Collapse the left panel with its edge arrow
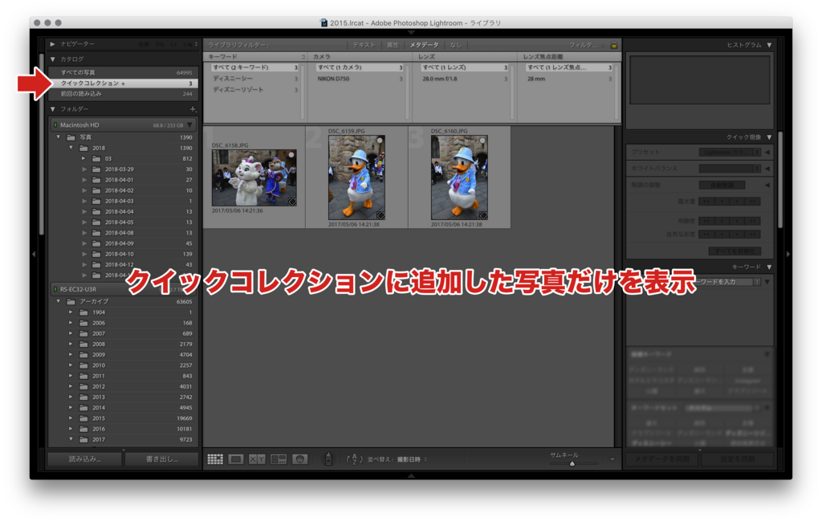 click(32, 253)
